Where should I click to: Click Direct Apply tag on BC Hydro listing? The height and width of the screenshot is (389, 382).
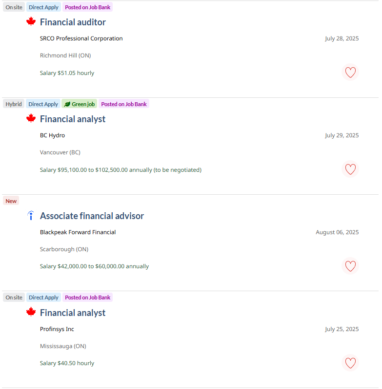coord(43,104)
